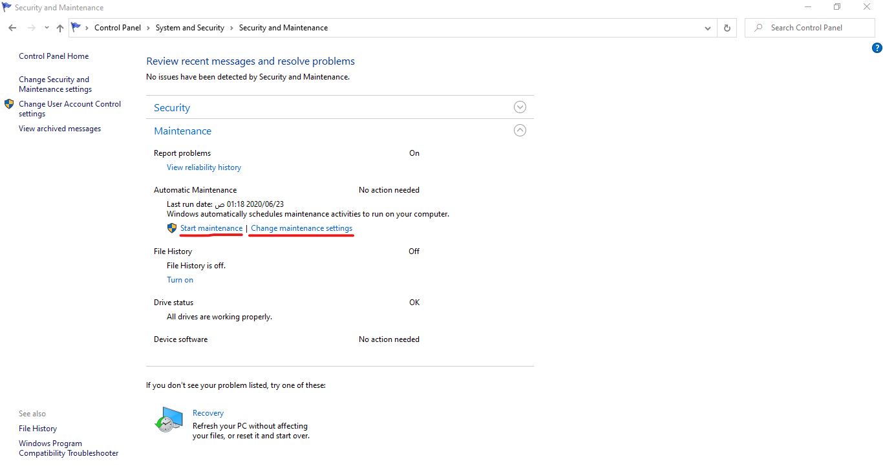This screenshot has height=470, width=883.
Task: Click the Start maintenance link
Action: (x=211, y=228)
